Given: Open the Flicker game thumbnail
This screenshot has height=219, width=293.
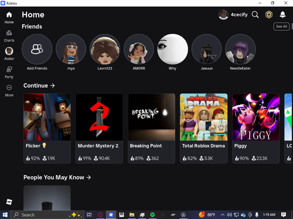Looking at the screenshot, I should coord(47,117).
